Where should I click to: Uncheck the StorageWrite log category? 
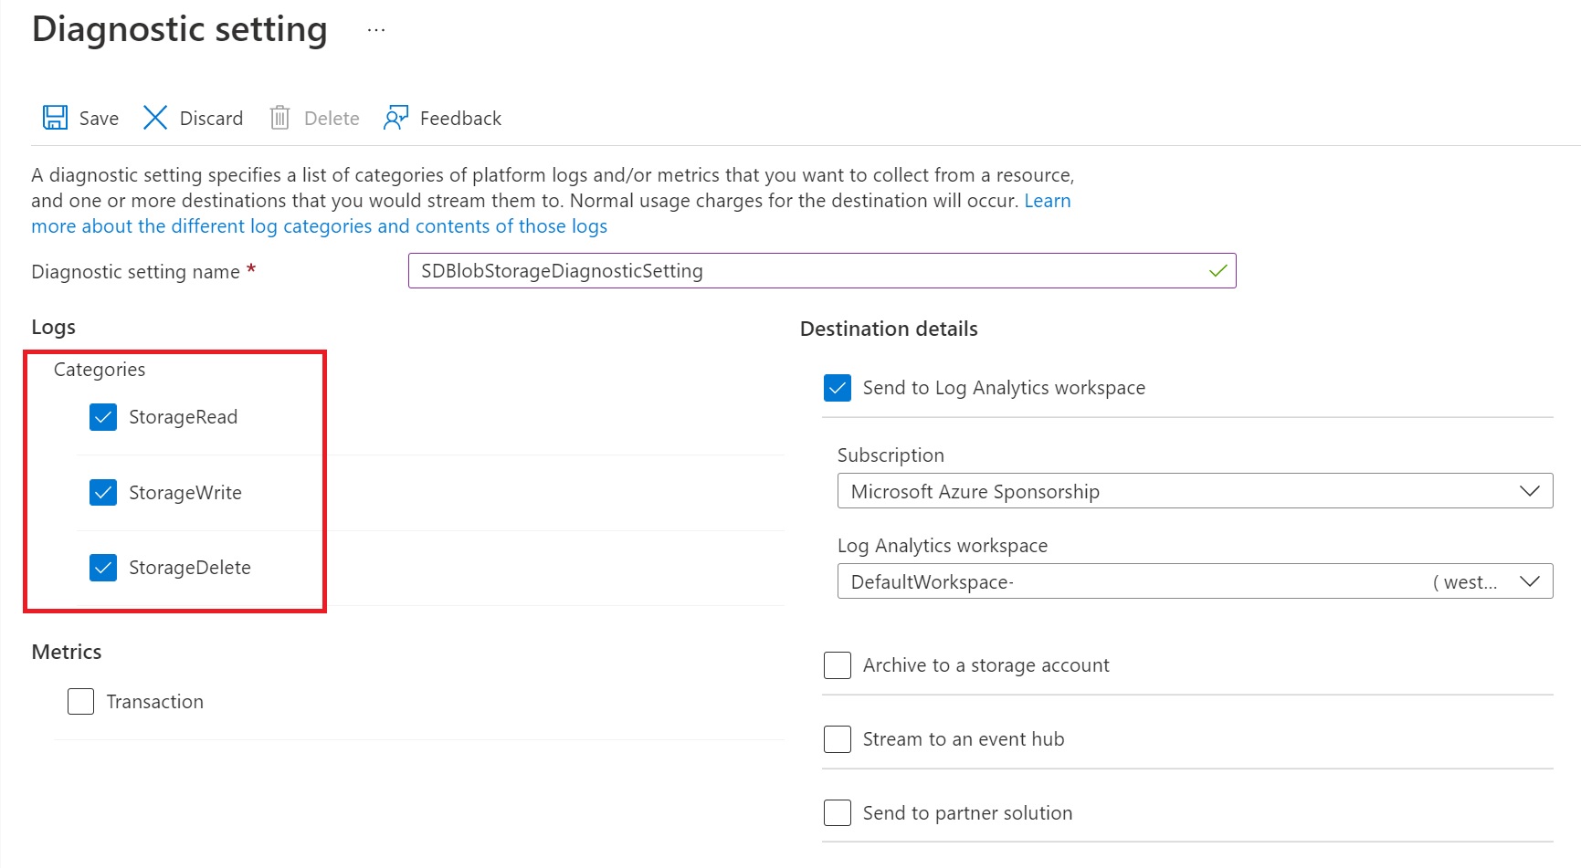click(x=103, y=493)
